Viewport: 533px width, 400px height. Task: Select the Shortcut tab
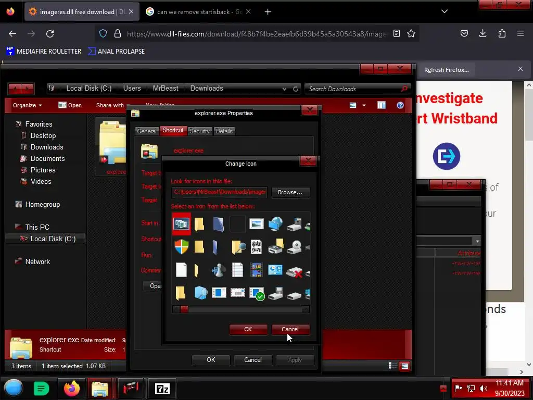tap(173, 130)
